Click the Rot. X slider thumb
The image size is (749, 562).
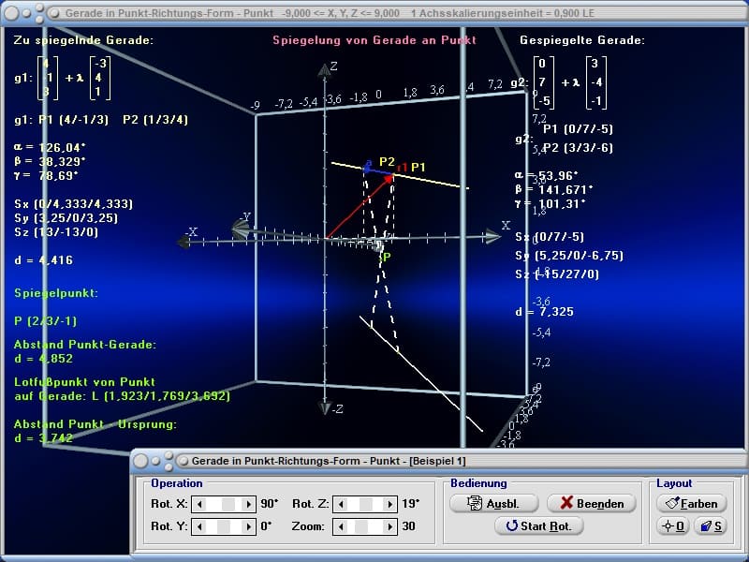pyautogui.click(x=228, y=504)
